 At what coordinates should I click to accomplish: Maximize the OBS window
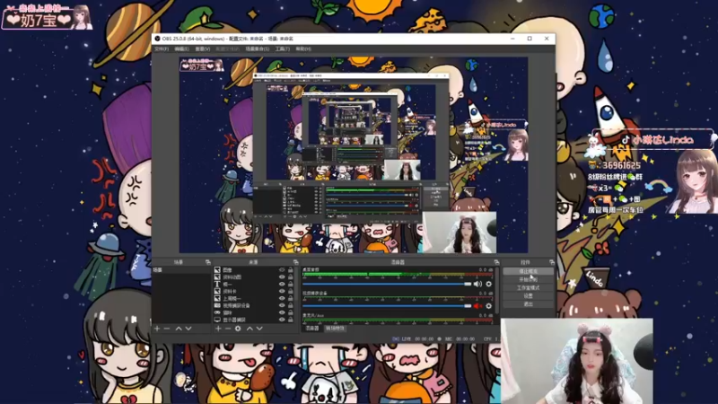[x=530, y=39]
